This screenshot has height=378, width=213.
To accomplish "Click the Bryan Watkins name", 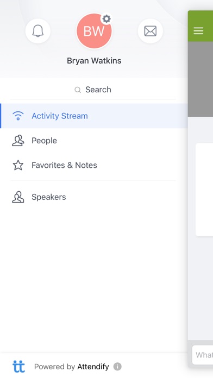I will [94, 60].
